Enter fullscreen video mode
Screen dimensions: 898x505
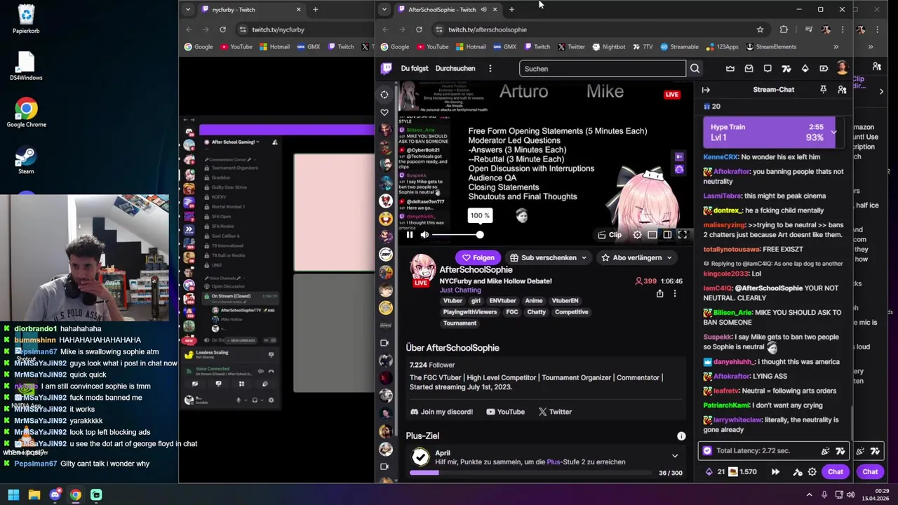coord(683,235)
